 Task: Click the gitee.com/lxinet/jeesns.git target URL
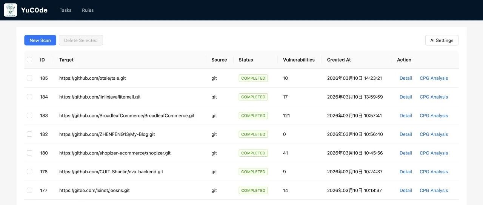click(x=94, y=190)
